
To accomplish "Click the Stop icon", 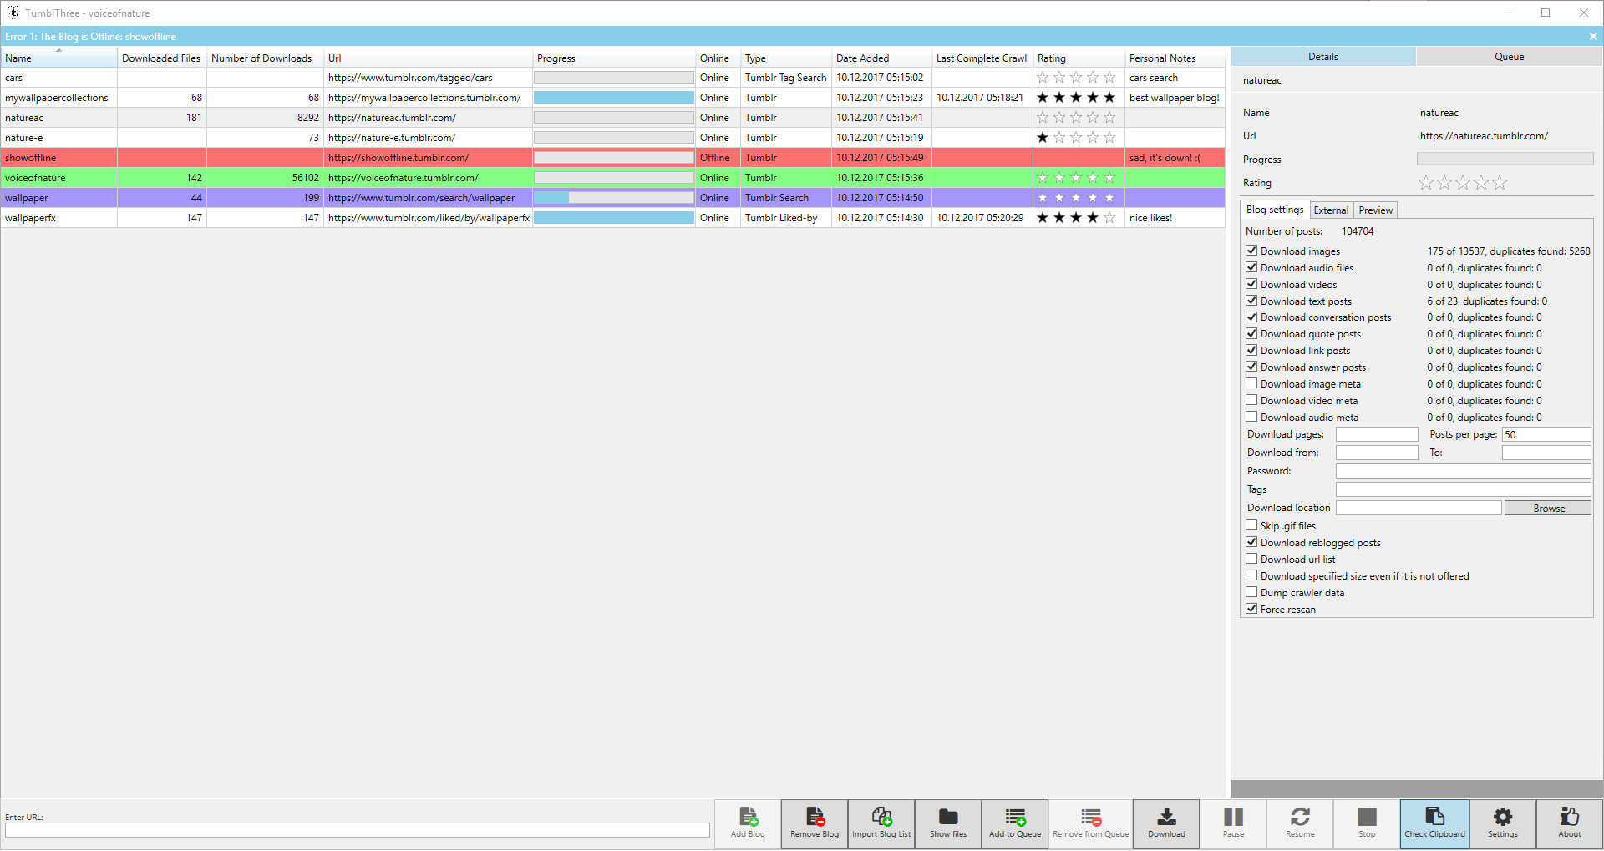I will point(1367,816).
